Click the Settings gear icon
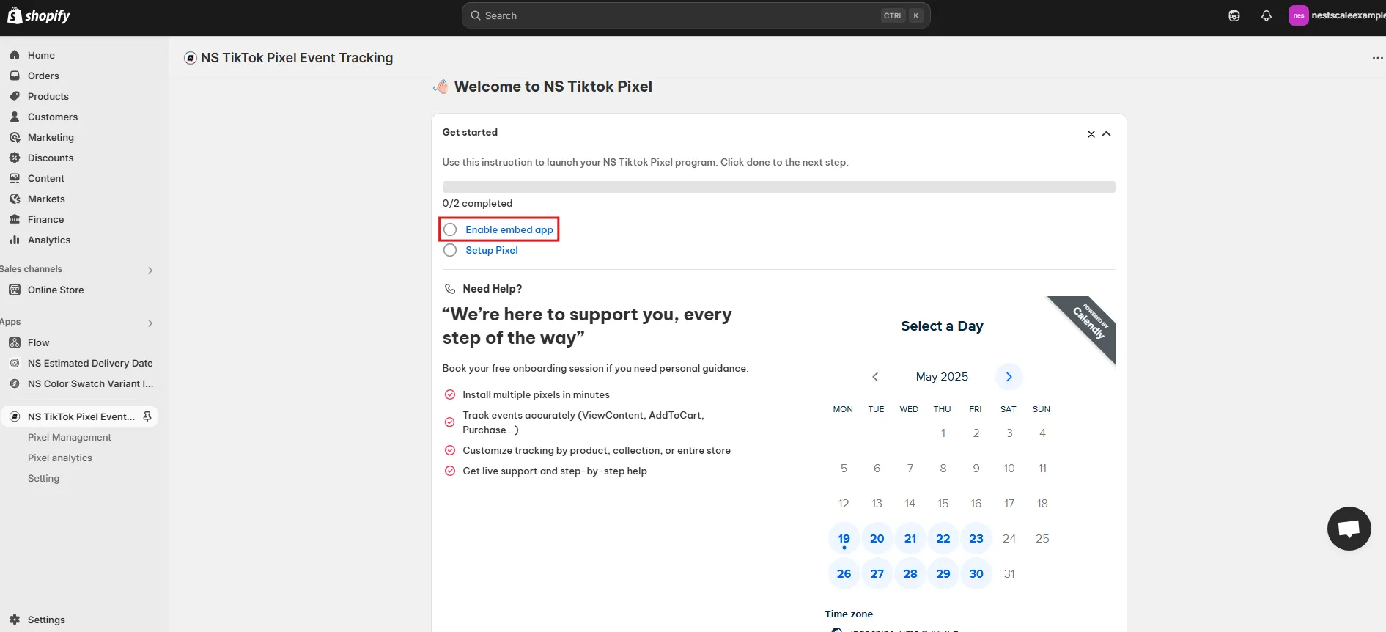 pyautogui.click(x=15, y=620)
